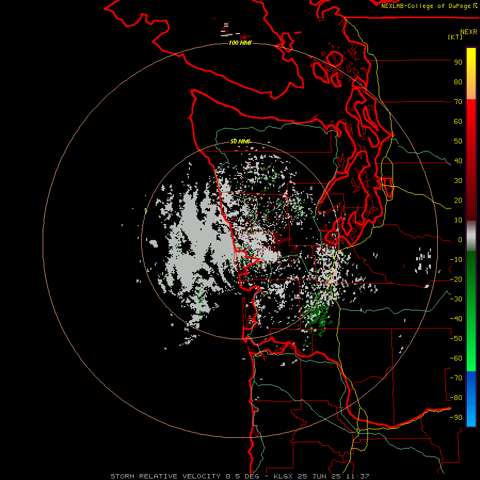Click the NEXLAB-College of DuPage label
Screen dimensions: 480x480
point(429,6)
